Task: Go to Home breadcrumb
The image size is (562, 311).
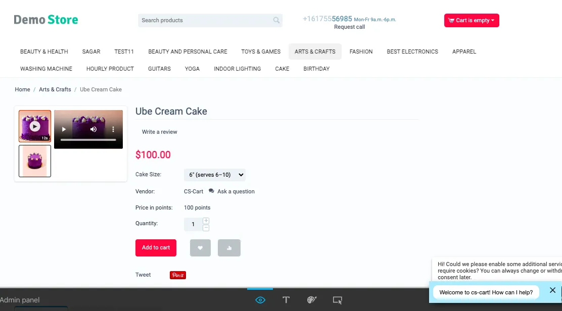Action: 22,89
